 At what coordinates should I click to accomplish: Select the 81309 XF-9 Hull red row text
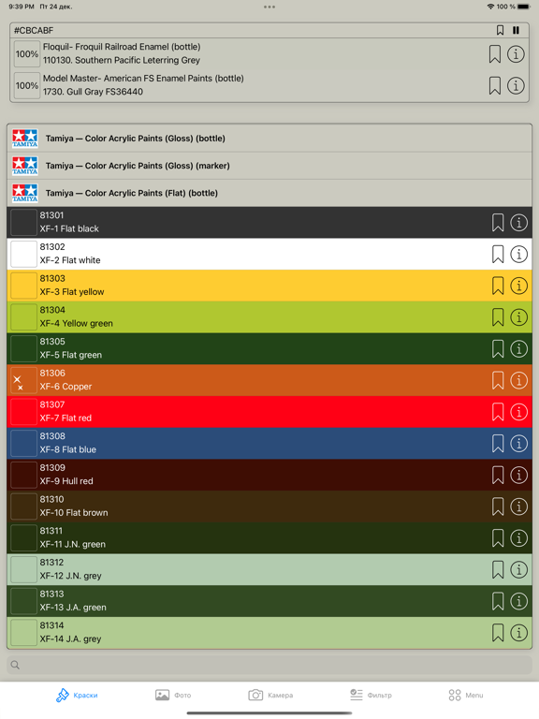point(66,475)
